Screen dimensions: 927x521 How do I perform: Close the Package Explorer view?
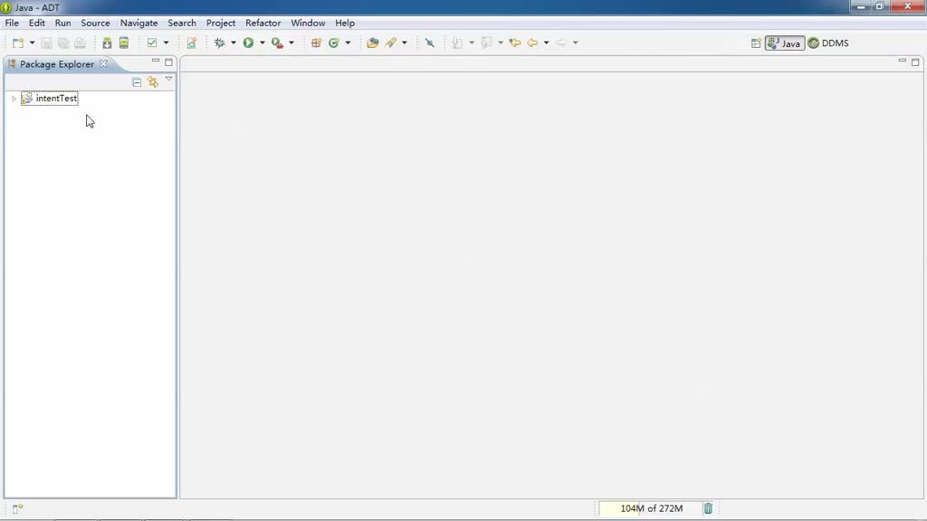click(x=103, y=64)
